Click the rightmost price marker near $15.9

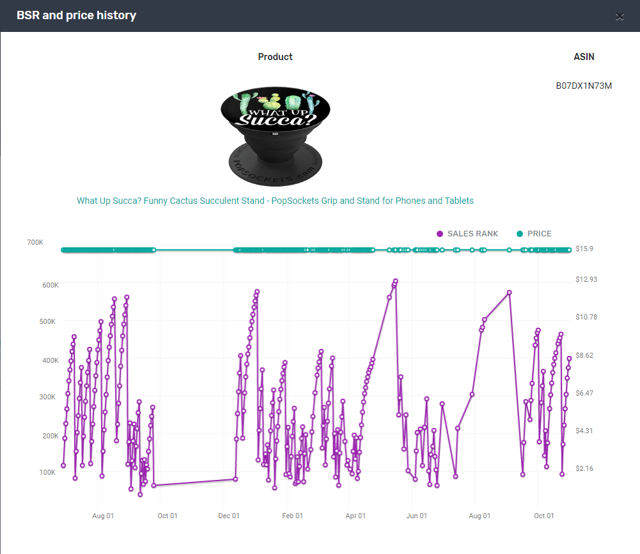pos(568,250)
